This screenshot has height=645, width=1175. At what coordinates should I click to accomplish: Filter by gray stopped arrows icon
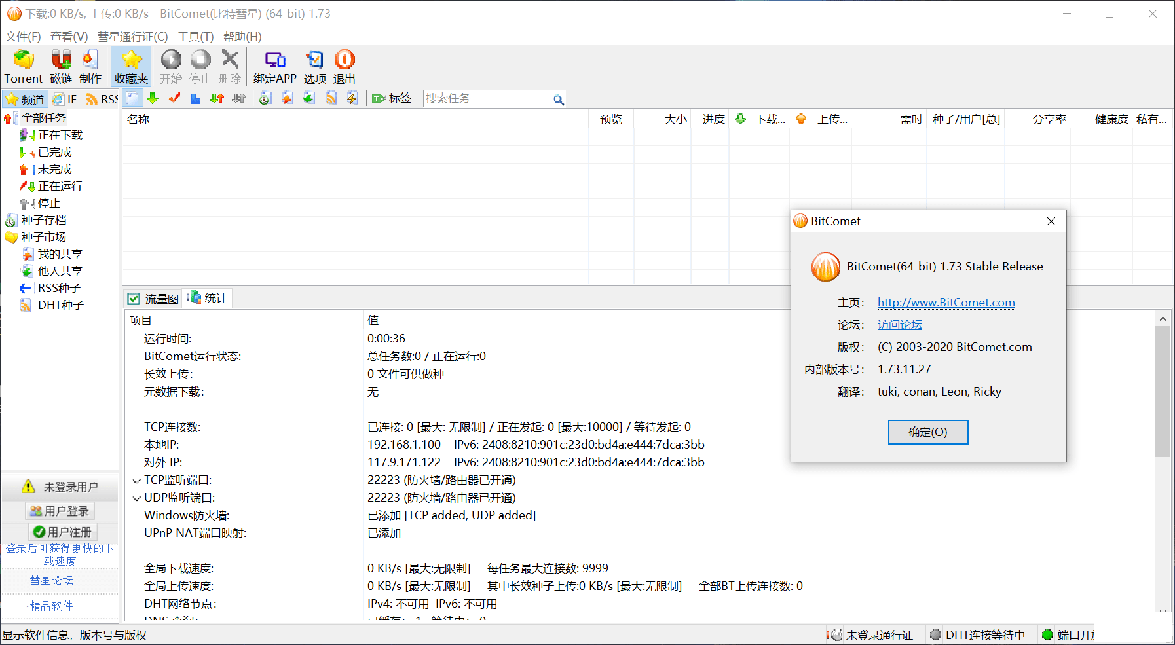[x=239, y=99]
